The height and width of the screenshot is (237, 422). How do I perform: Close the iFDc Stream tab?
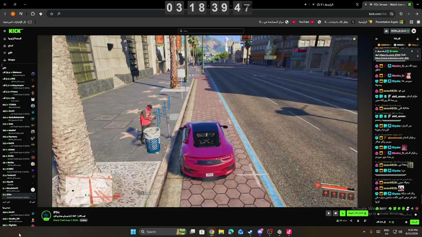pos(366,5)
